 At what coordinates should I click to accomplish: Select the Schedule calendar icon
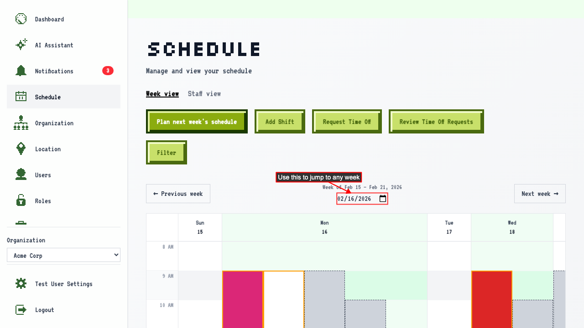click(x=21, y=97)
